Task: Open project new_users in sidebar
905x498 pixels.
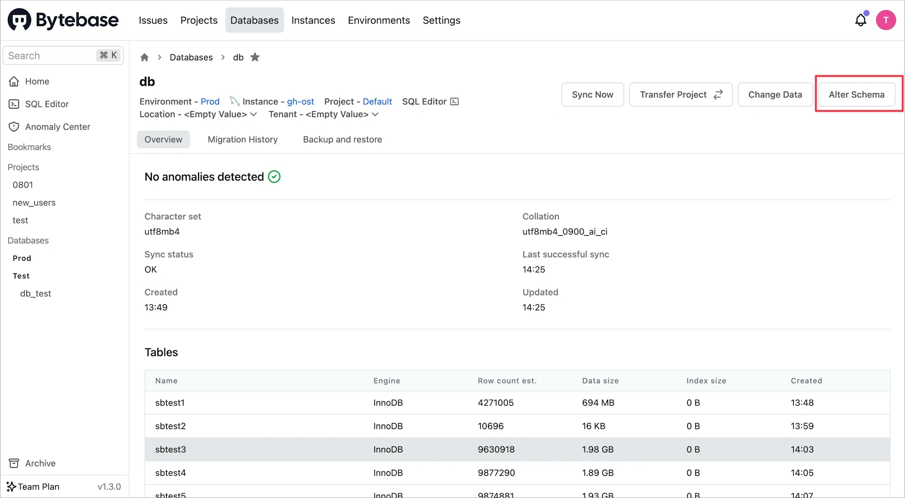Action: [34, 203]
